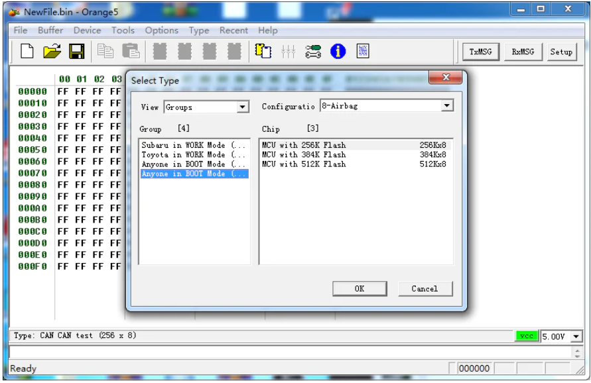Maximize the Orange5 window
This screenshot has width=591, height=383.
(541, 9)
